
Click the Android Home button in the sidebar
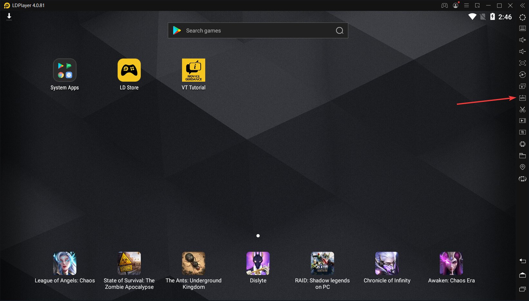click(523, 275)
